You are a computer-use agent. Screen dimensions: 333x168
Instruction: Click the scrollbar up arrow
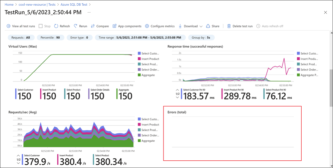coord(331,32)
